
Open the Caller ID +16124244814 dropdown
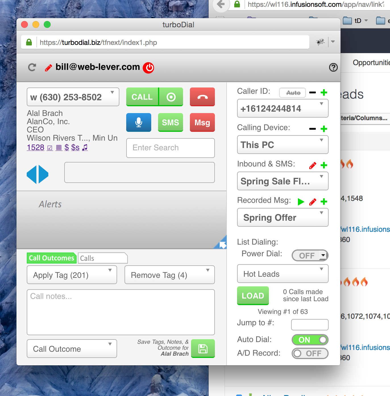(283, 108)
